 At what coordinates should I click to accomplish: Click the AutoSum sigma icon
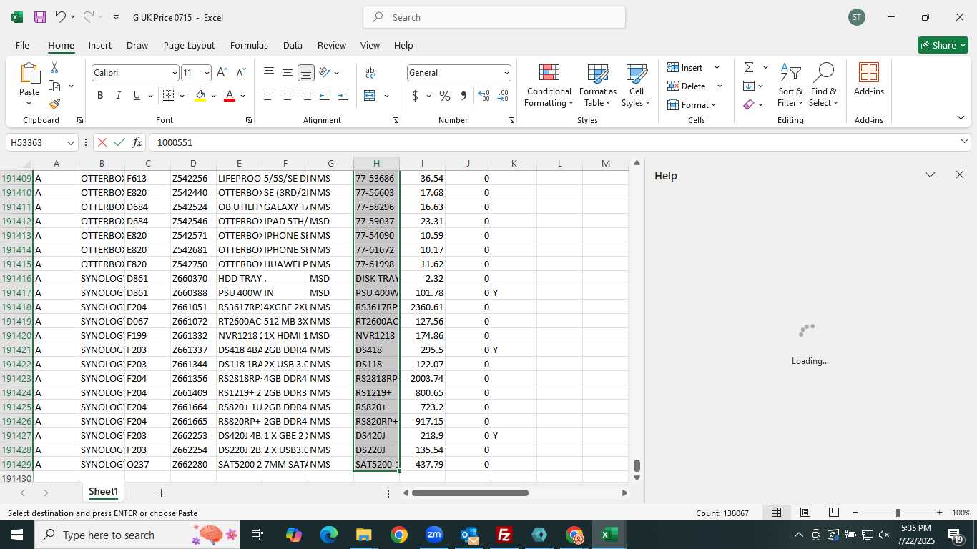tap(749, 68)
